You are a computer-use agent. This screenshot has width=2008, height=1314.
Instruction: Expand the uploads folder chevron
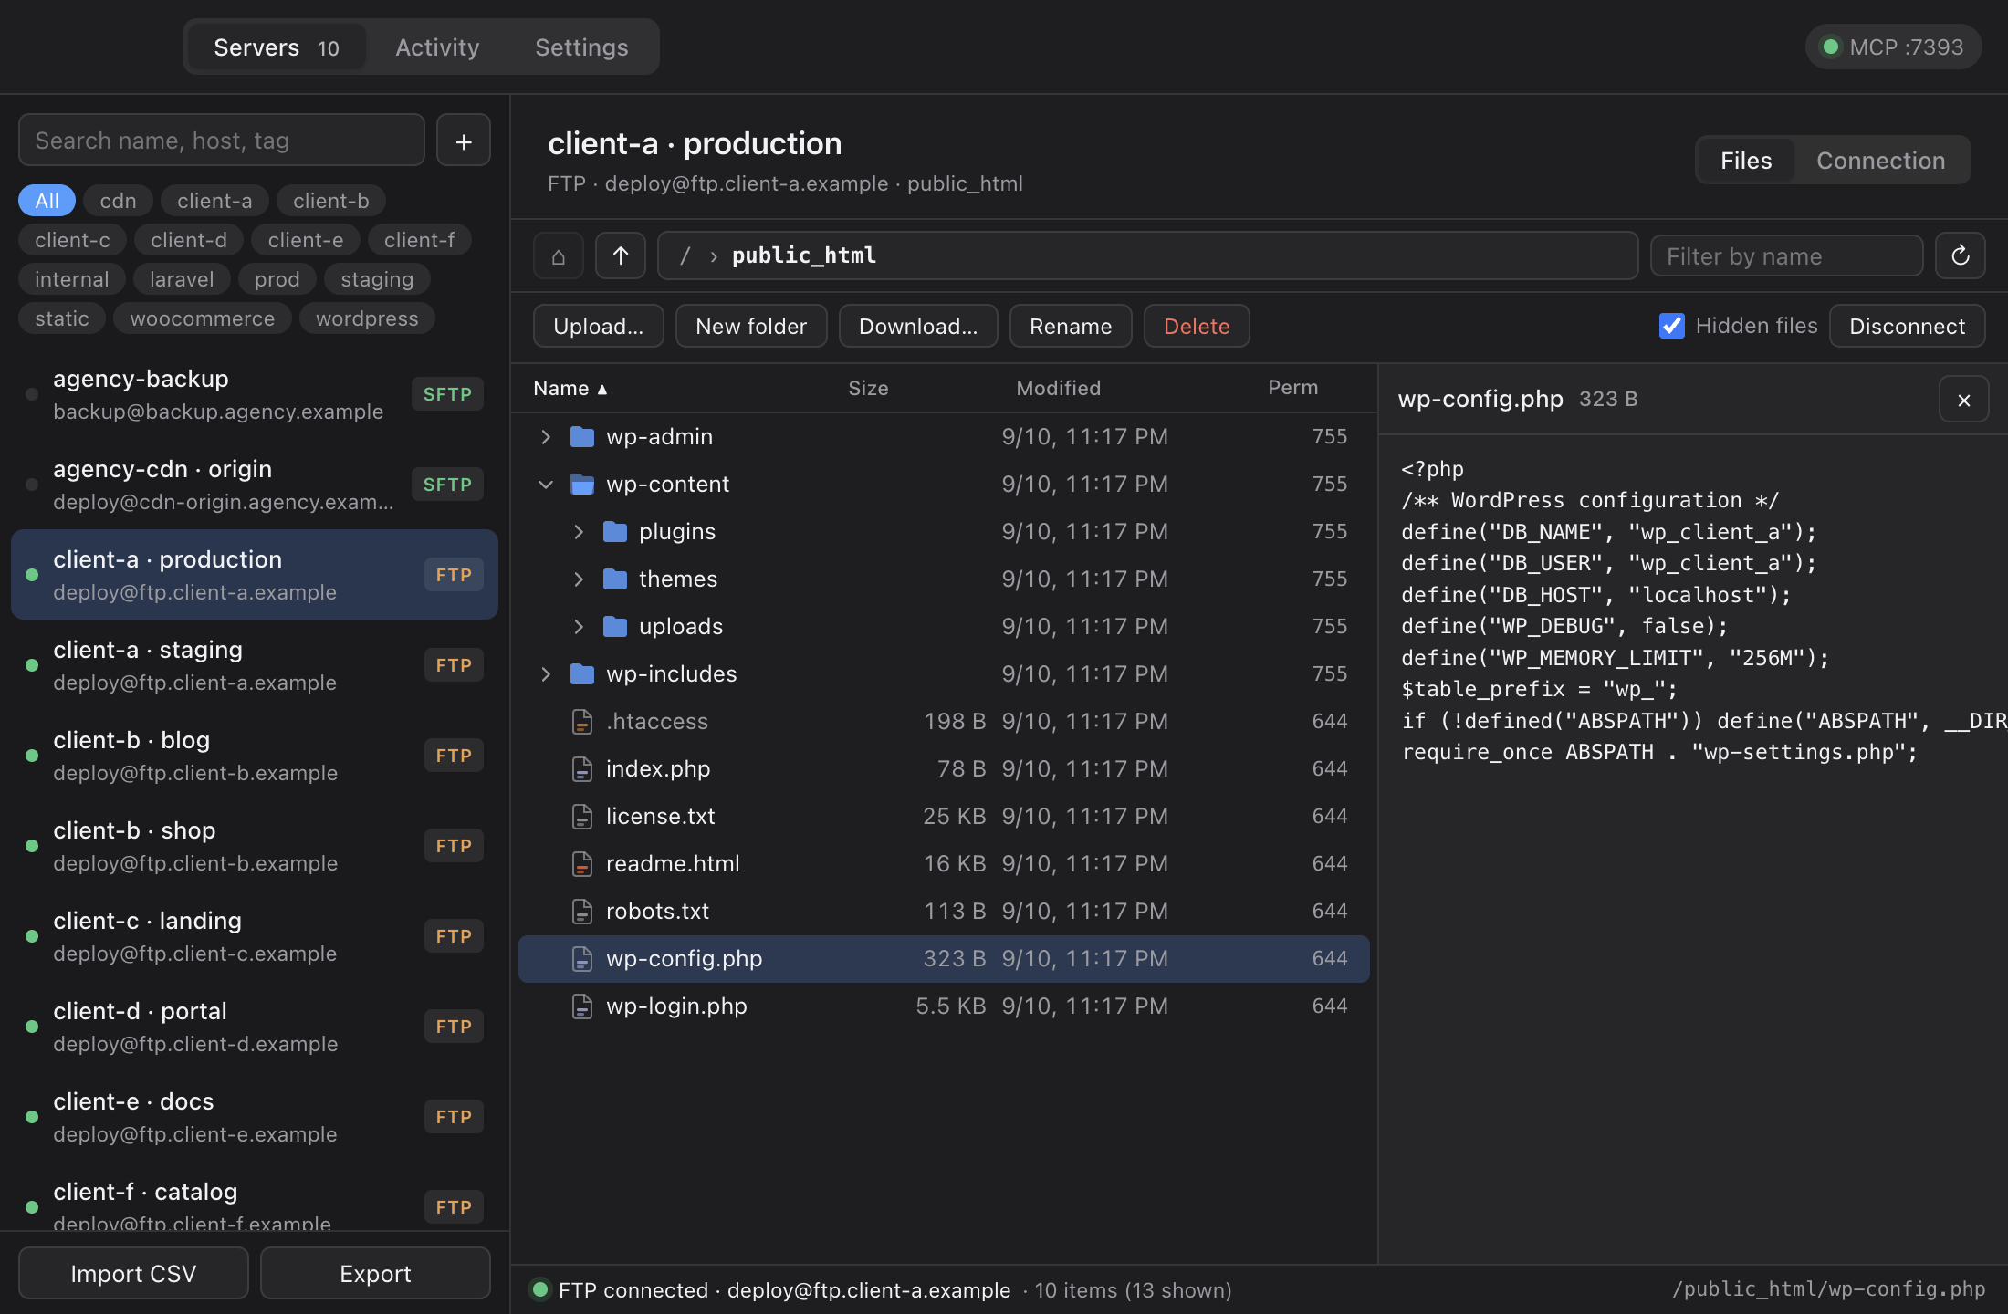click(x=579, y=627)
